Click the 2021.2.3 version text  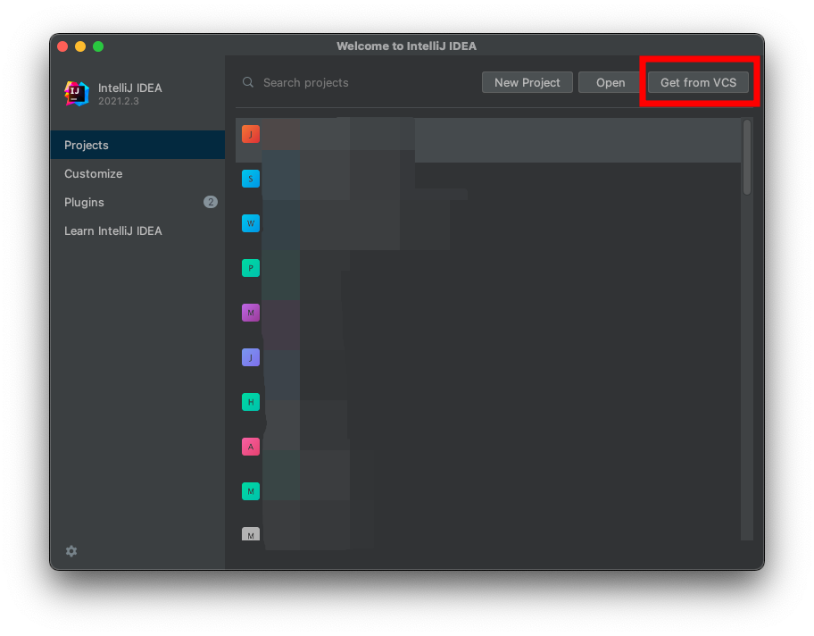pos(119,101)
